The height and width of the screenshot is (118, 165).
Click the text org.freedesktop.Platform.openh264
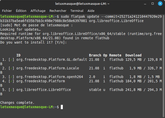pos(50,77)
